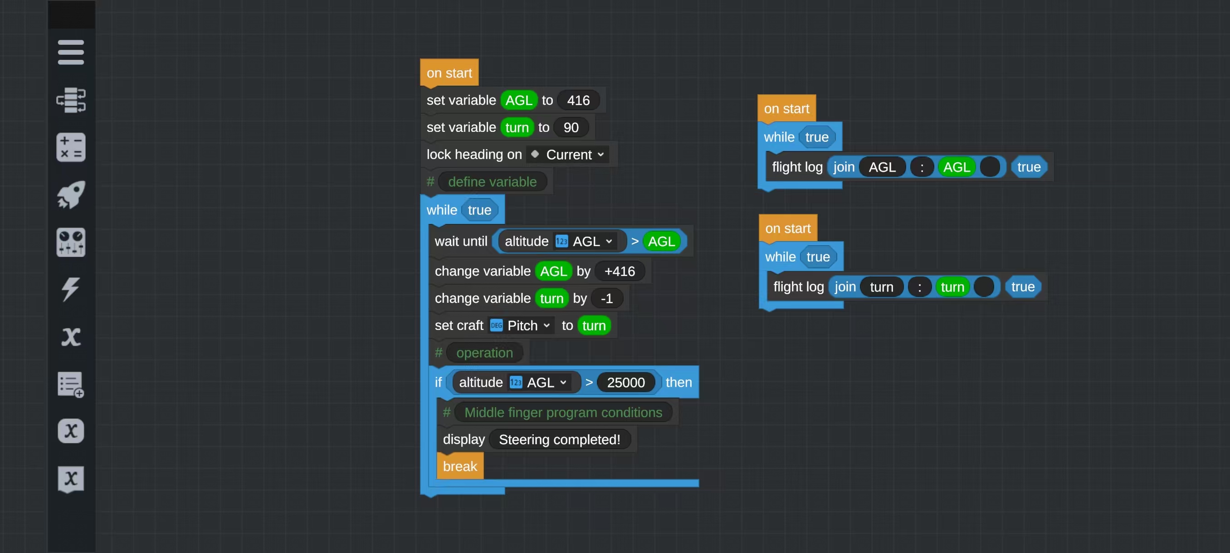Open the math operators blocks category
This screenshot has height=553, width=1230.
(71, 147)
